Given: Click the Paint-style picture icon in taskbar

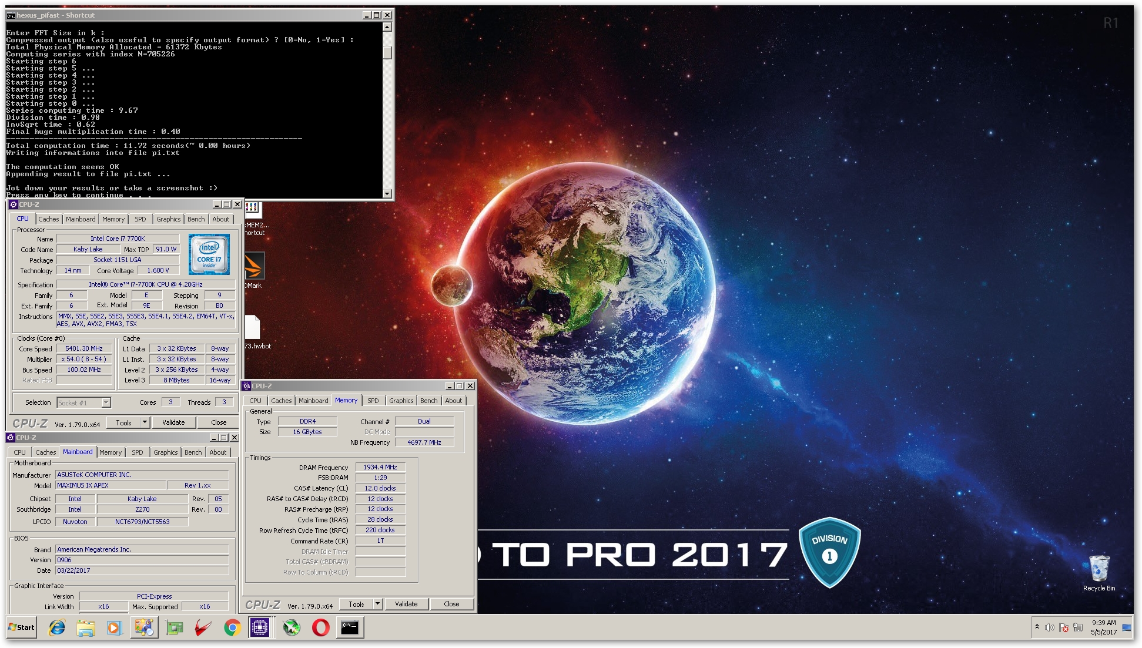Looking at the screenshot, I should coord(143,627).
